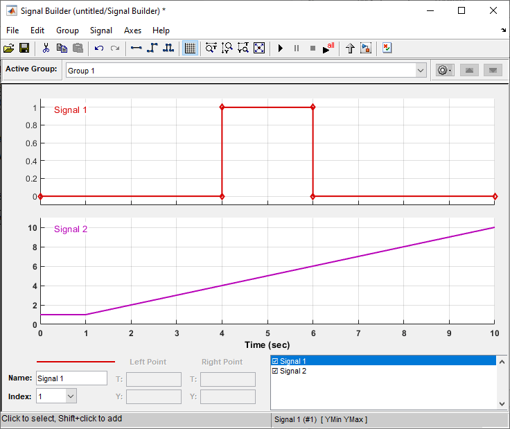The image size is (510, 429).
Task: Open a signal file with Open icon
Action: [x=9, y=49]
